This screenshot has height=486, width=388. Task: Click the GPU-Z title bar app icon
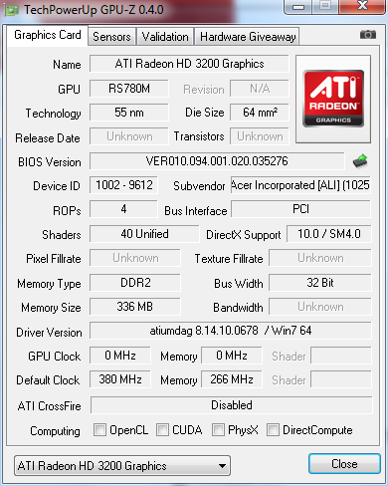pos(11,10)
